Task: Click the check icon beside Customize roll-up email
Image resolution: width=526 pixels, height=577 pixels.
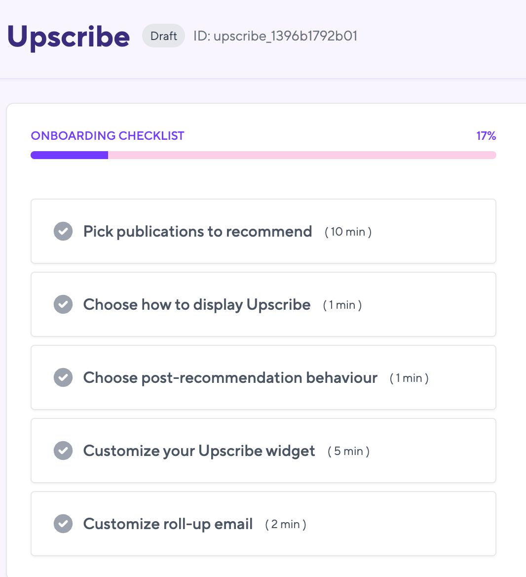Action: click(63, 524)
